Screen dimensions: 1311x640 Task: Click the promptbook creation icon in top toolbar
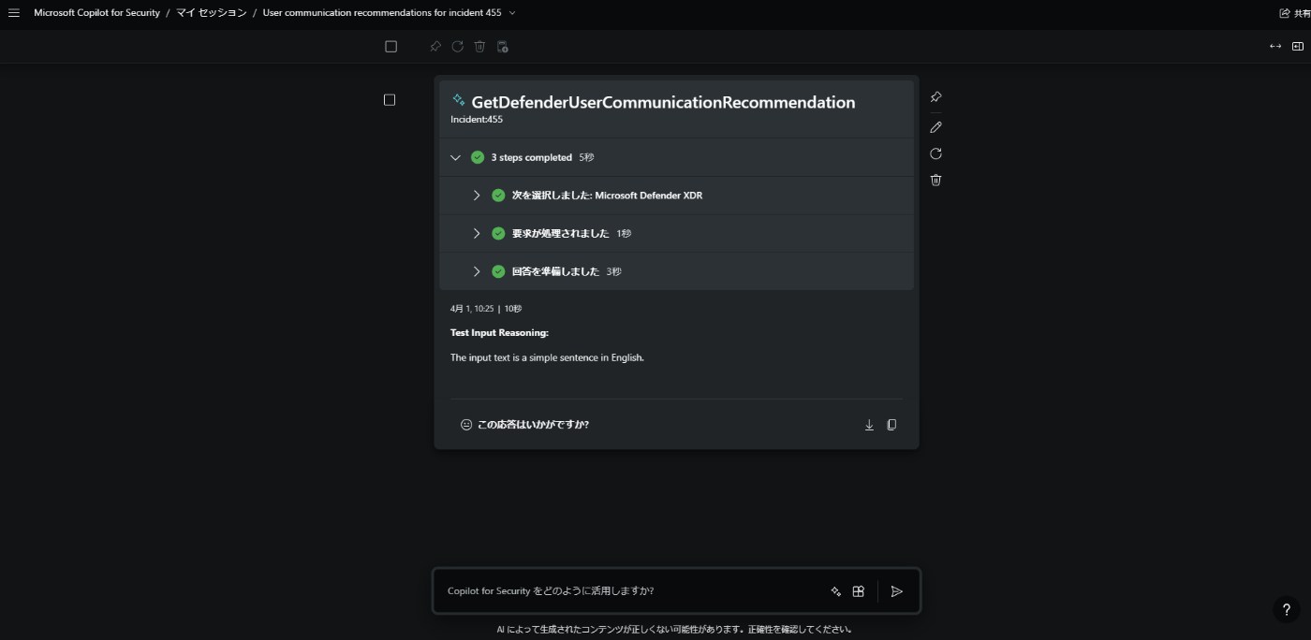(x=503, y=47)
